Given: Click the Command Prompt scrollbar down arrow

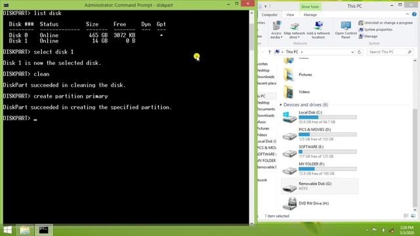Looking at the screenshot, I should [x=251, y=223].
